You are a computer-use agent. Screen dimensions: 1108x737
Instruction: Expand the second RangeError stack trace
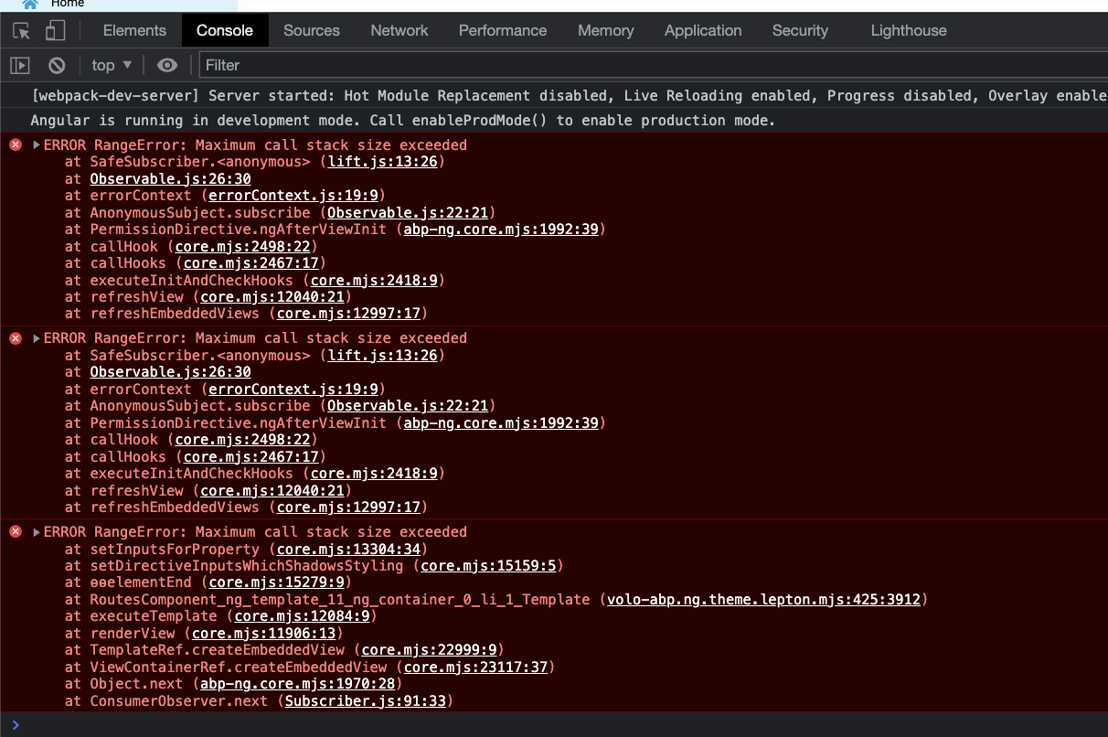pos(37,338)
